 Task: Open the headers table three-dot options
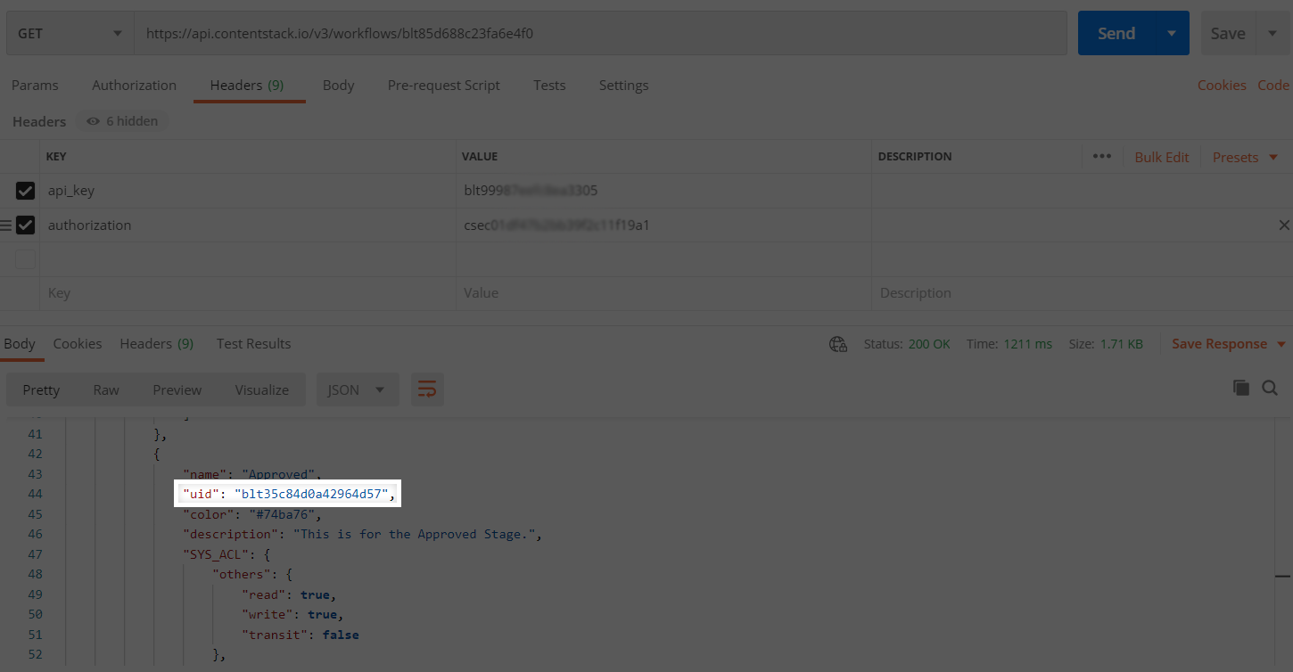coord(1102,156)
